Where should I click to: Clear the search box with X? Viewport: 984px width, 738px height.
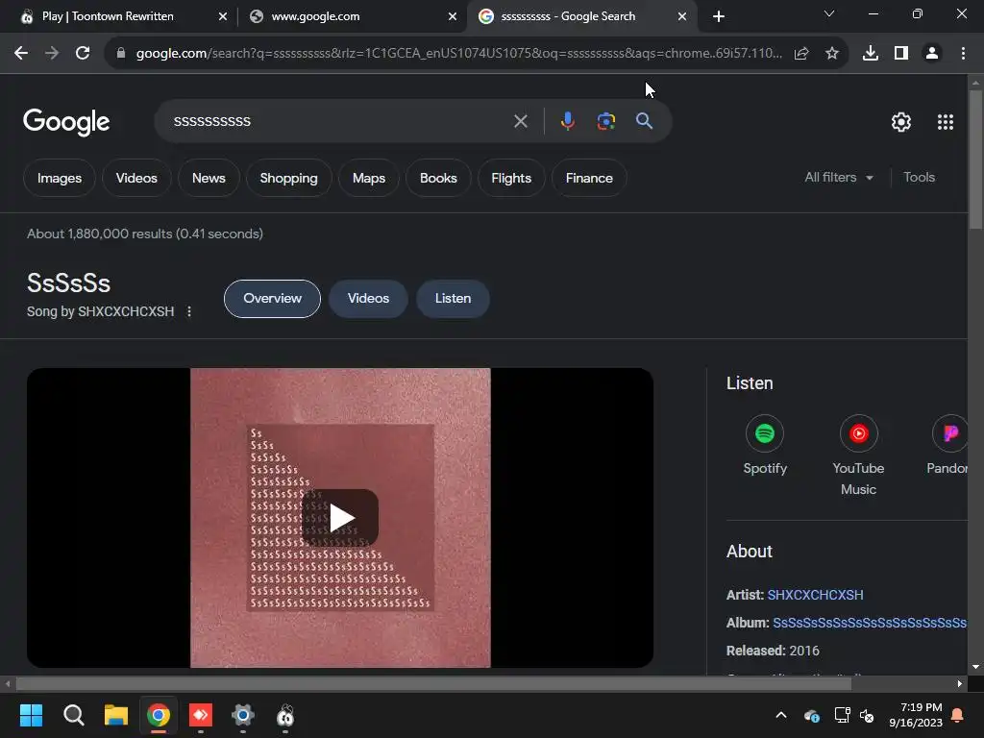520,121
